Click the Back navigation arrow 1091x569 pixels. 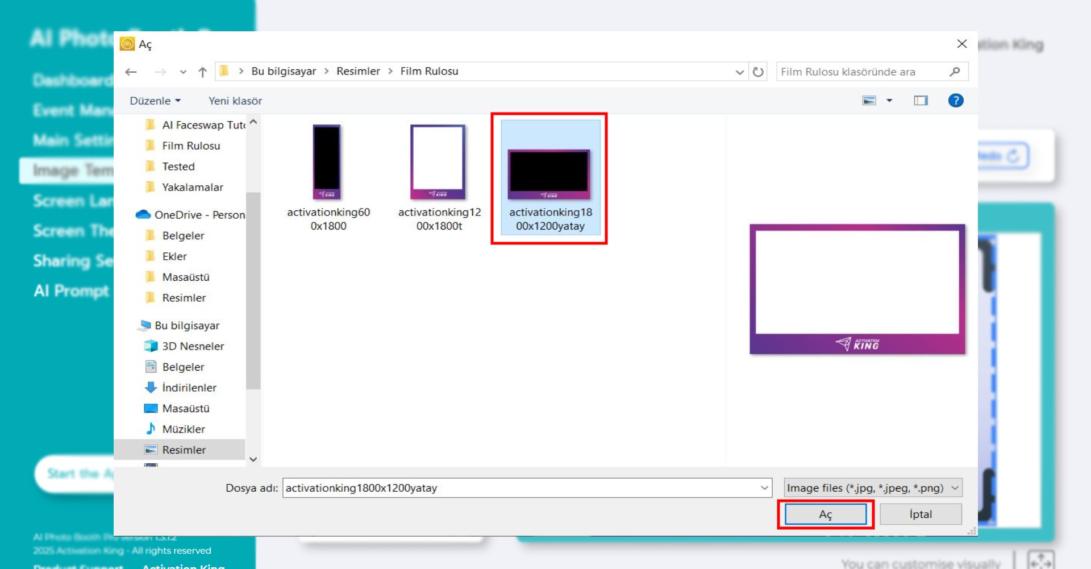(131, 72)
